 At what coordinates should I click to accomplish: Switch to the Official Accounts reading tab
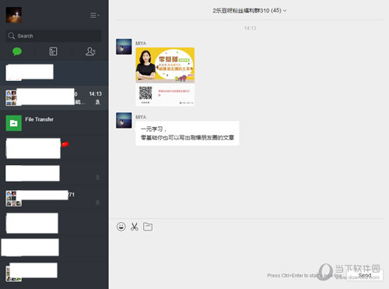pos(53,51)
